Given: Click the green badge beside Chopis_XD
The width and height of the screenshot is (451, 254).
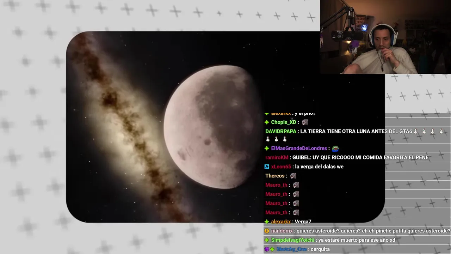Looking at the screenshot, I should [x=267, y=122].
